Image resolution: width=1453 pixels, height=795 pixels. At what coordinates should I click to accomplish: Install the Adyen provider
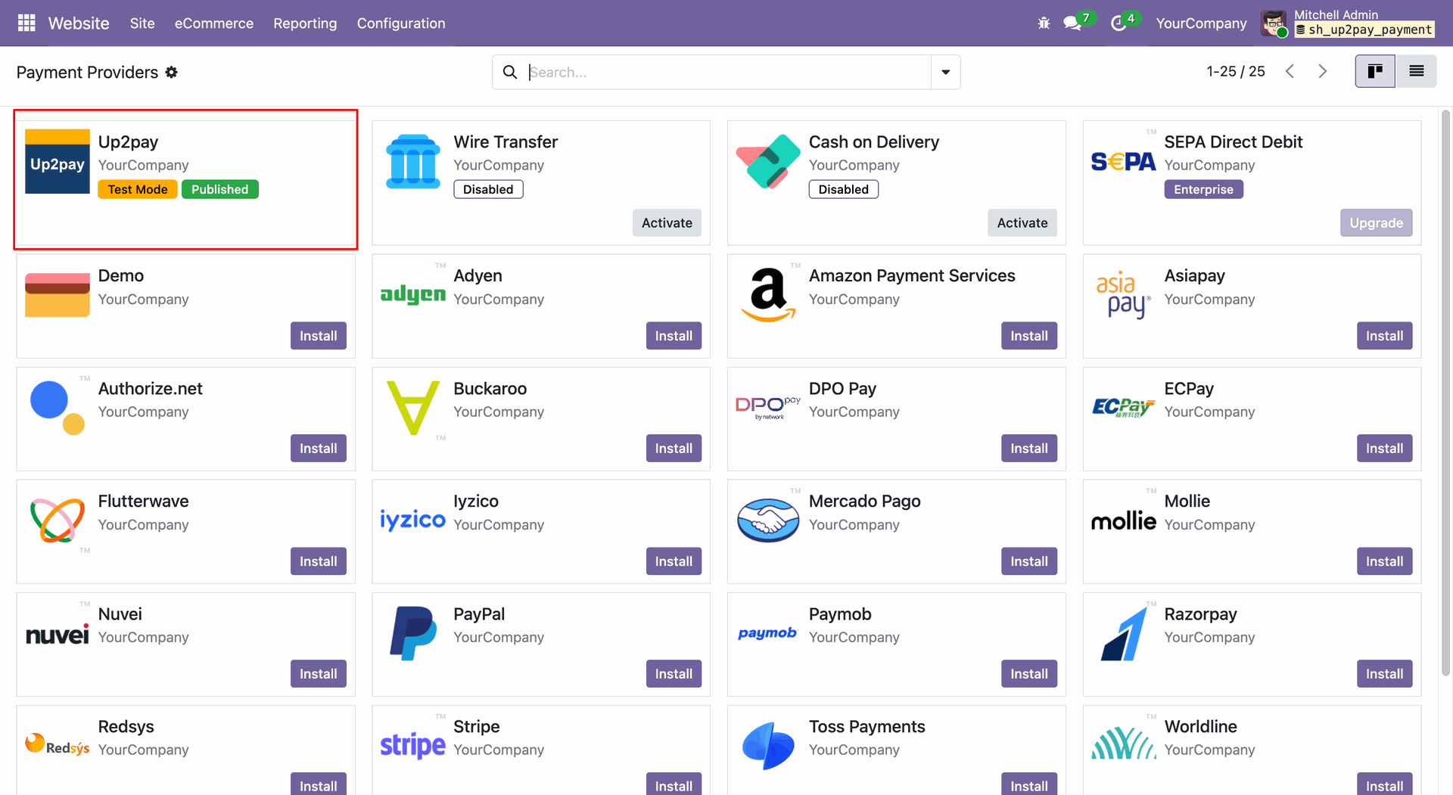(674, 336)
